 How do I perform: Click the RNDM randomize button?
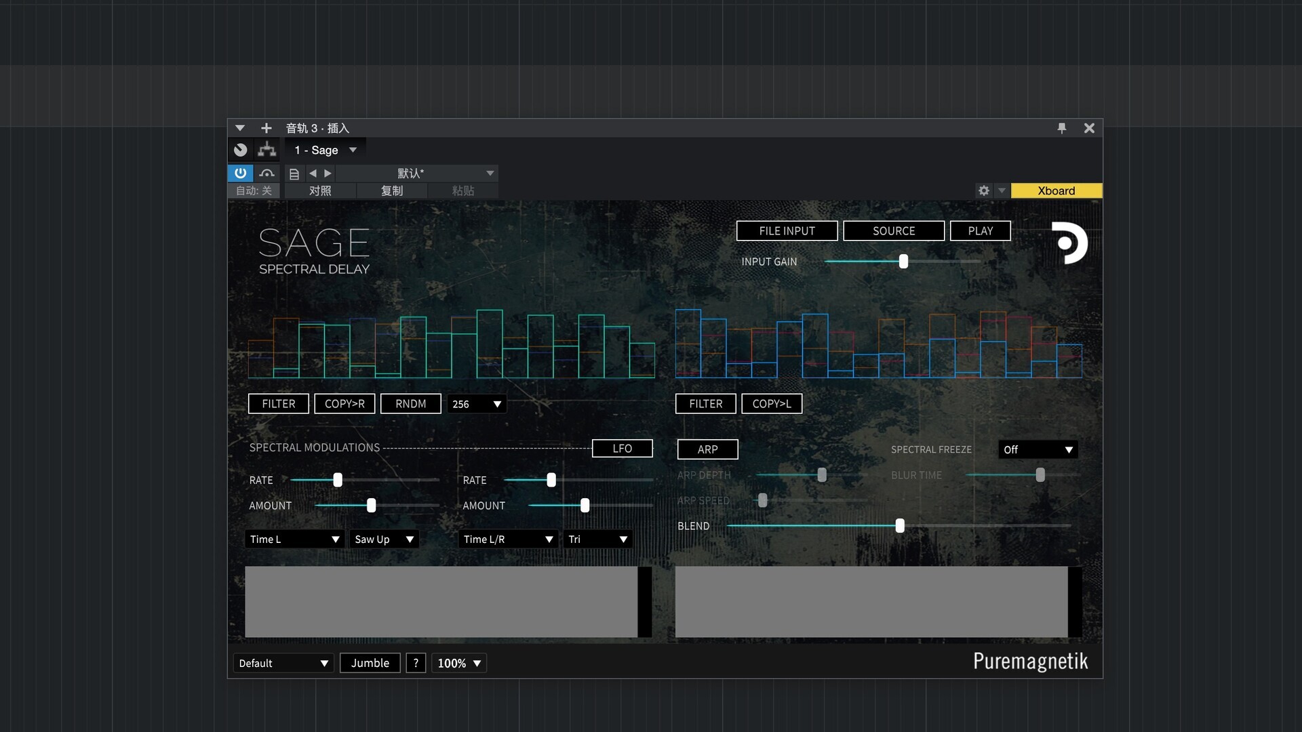pos(411,403)
